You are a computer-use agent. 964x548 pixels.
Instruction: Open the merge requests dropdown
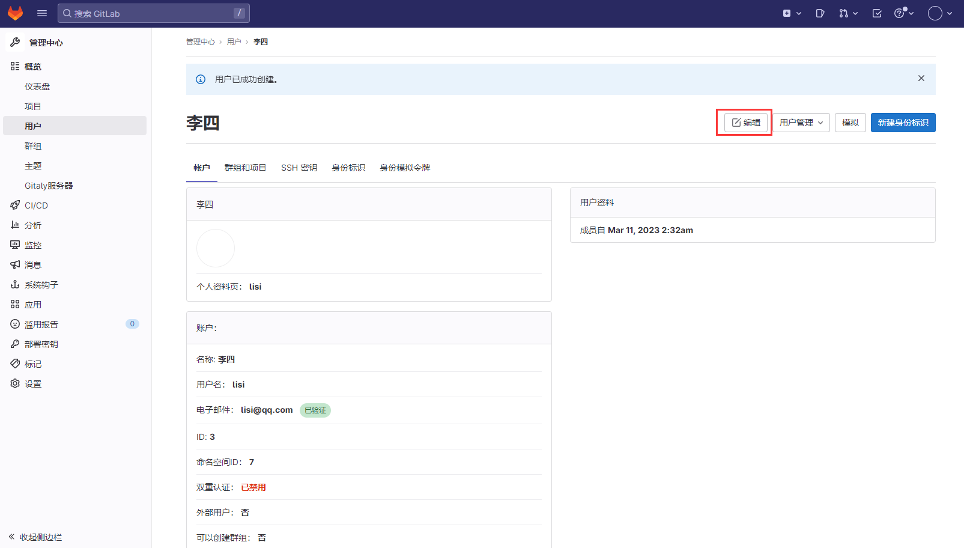coord(848,13)
